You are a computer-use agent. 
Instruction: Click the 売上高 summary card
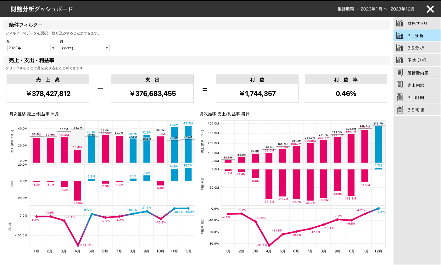[48, 88]
